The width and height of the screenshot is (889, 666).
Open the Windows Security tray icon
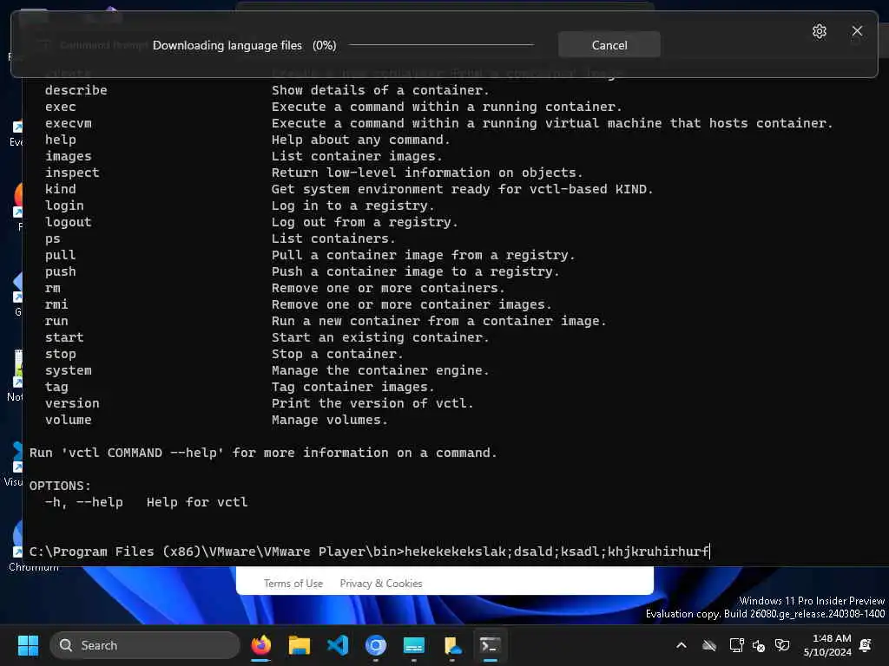pos(782,645)
